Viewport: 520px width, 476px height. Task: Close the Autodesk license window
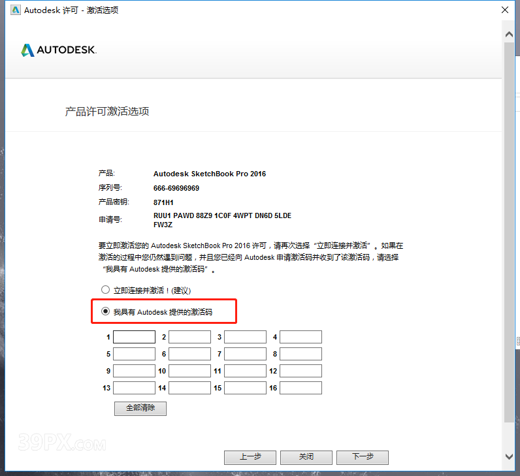505,10
